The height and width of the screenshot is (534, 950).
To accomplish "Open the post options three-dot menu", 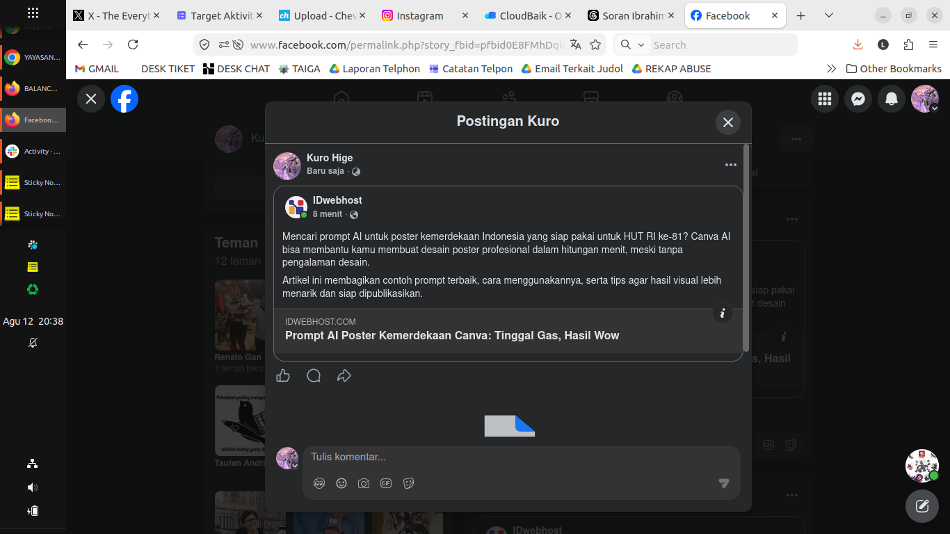I will (731, 165).
